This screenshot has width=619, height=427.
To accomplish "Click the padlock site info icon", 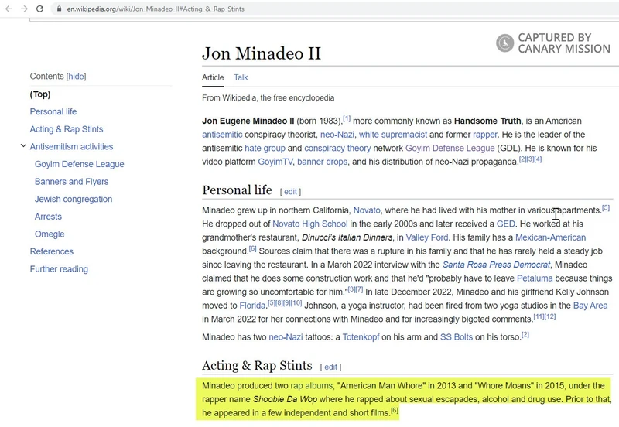I will pyautogui.click(x=59, y=9).
